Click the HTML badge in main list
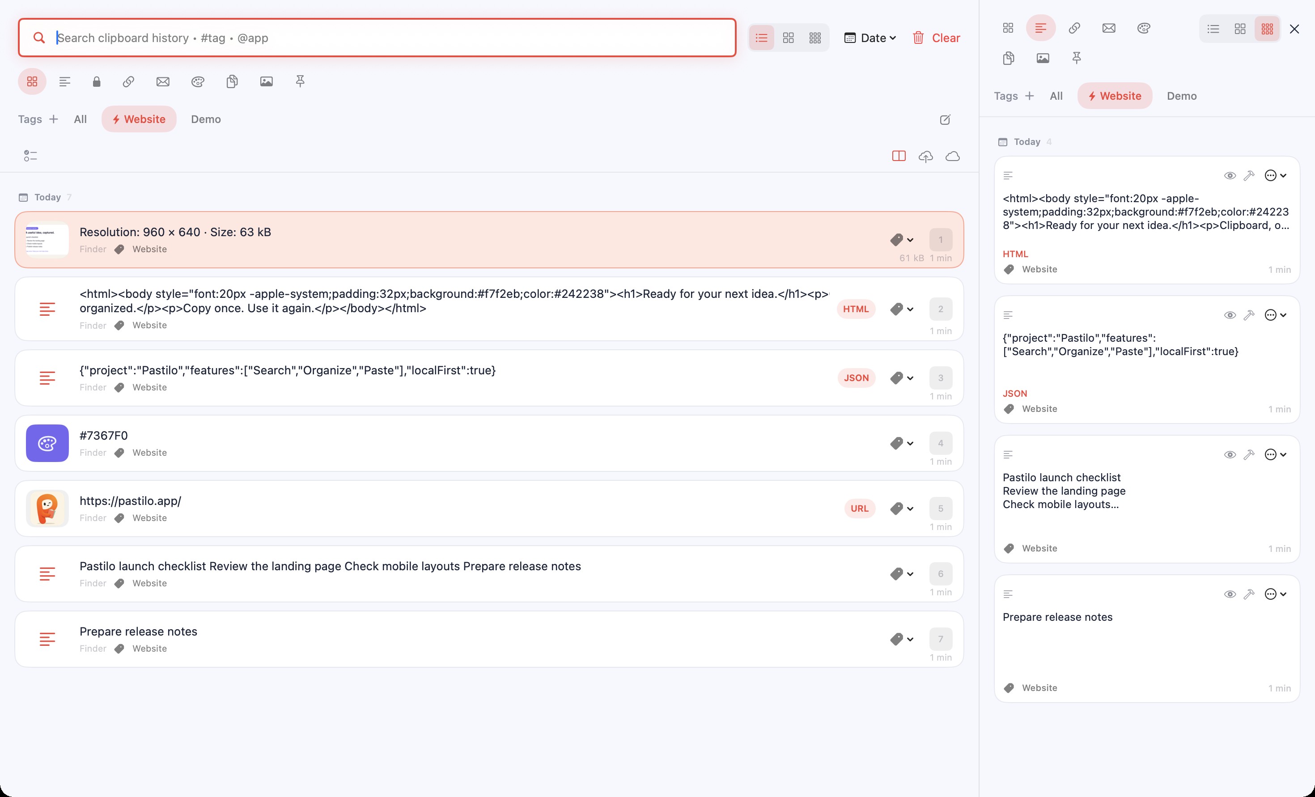The image size is (1315, 797). [x=856, y=309]
